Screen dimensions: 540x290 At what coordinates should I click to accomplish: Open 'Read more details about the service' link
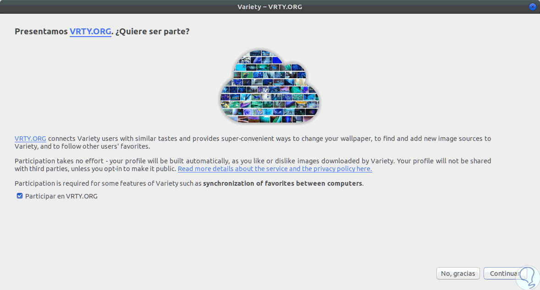(275, 169)
